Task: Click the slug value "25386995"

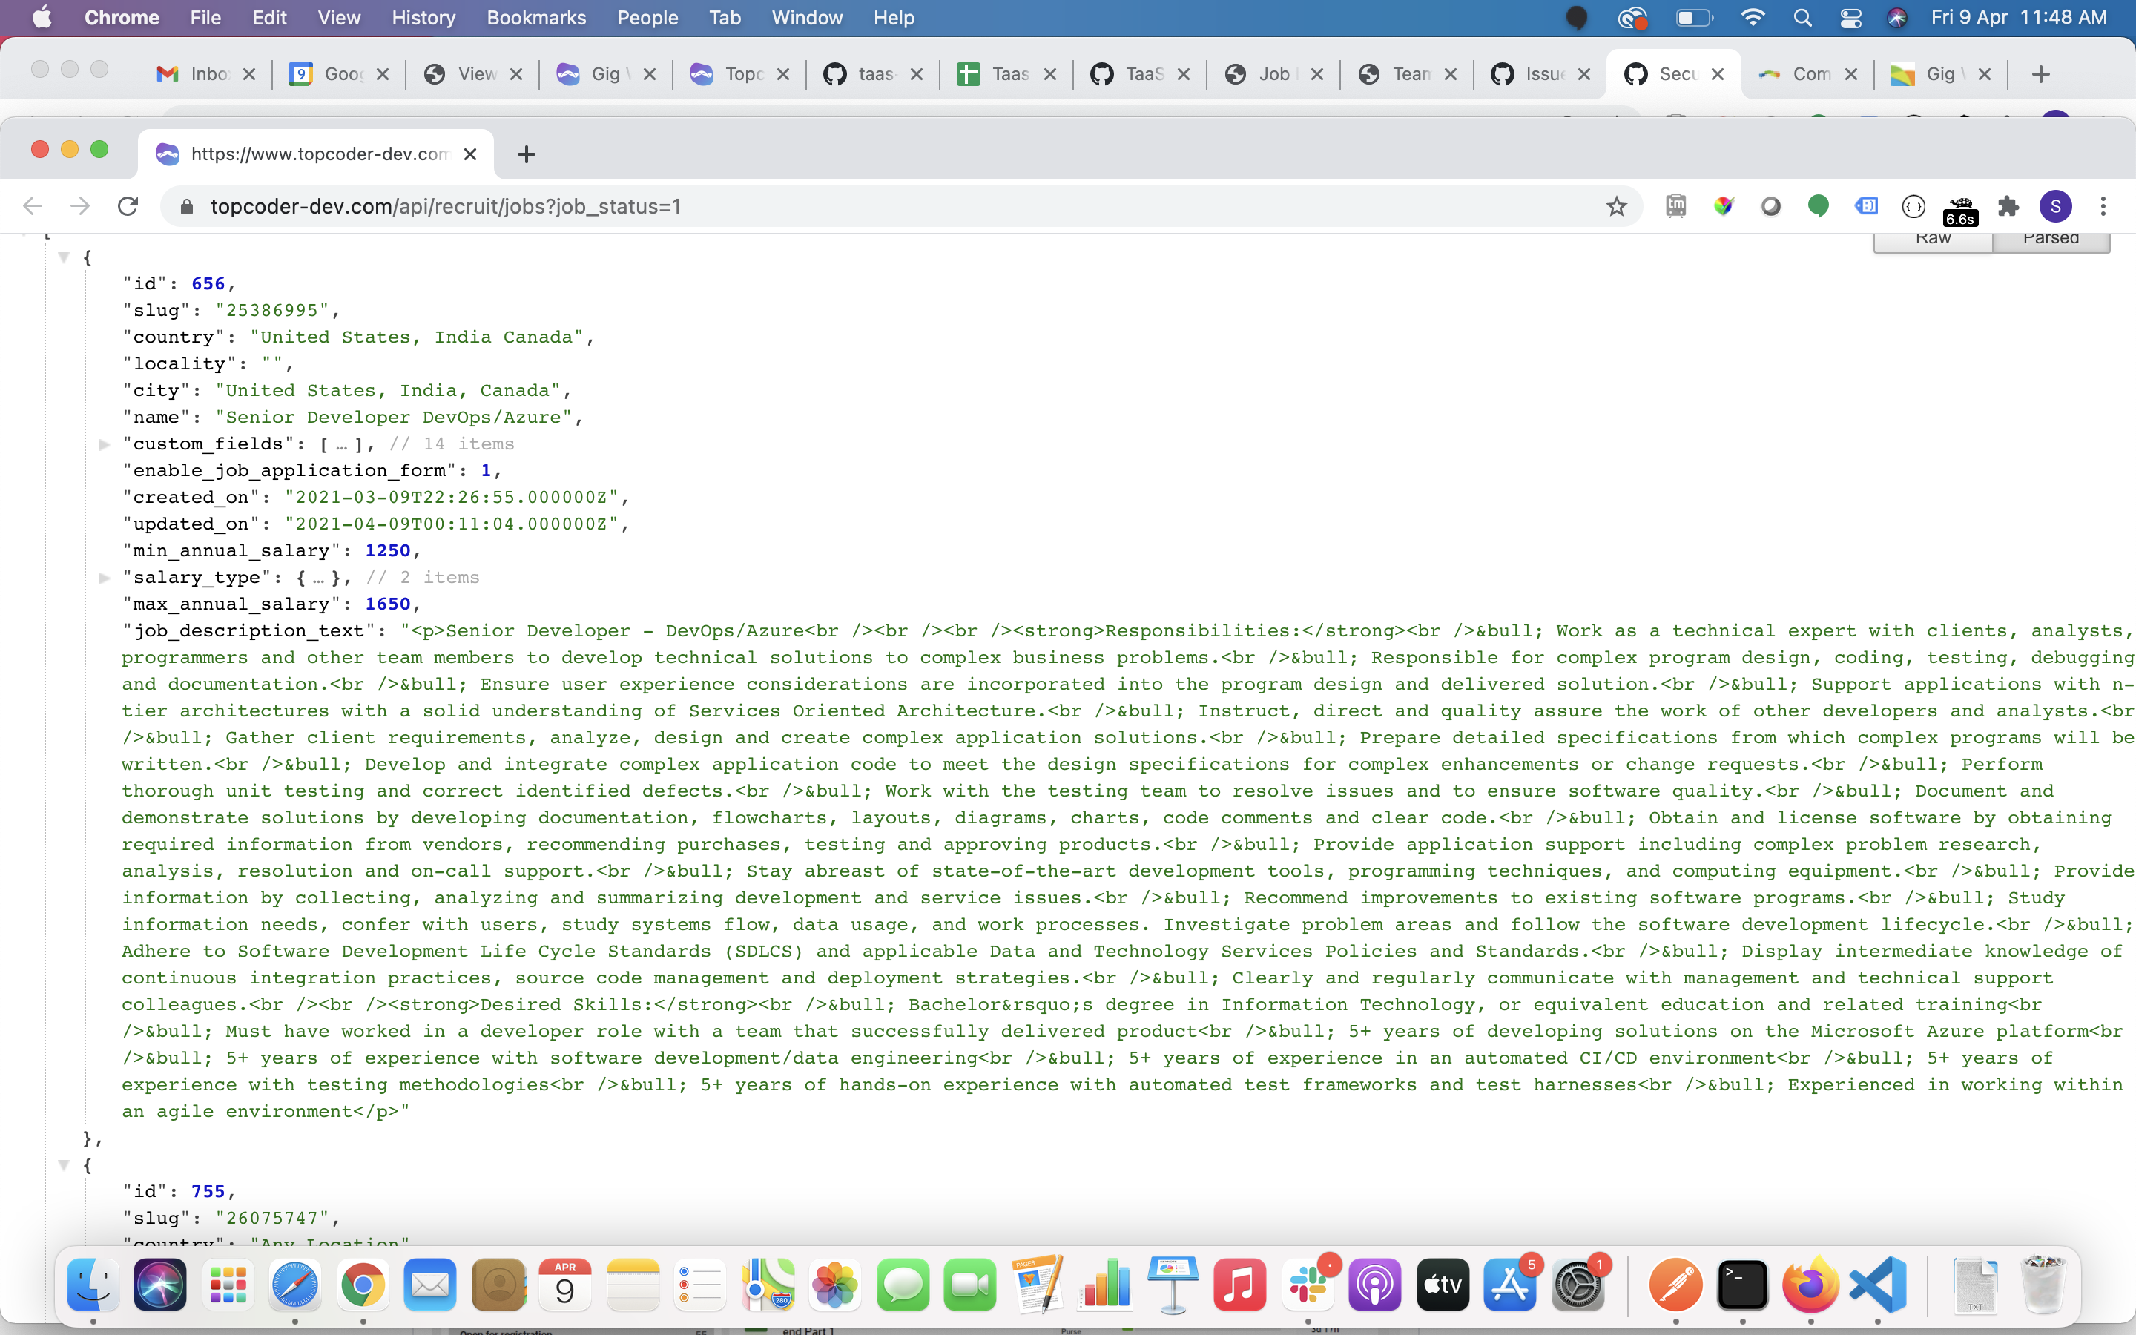Action: (272, 310)
